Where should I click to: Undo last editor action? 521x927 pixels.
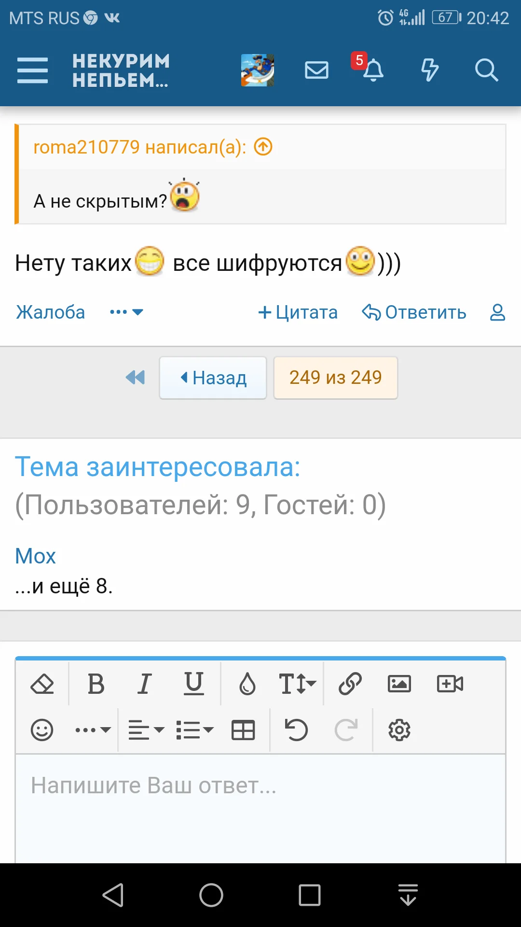click(296, 730)
